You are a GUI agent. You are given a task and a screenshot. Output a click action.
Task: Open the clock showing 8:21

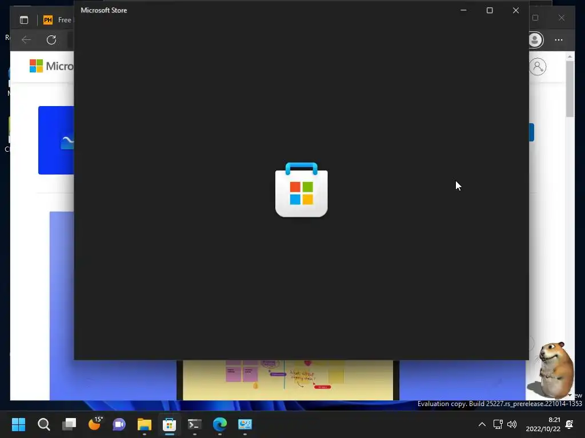[x=543, y=424]
